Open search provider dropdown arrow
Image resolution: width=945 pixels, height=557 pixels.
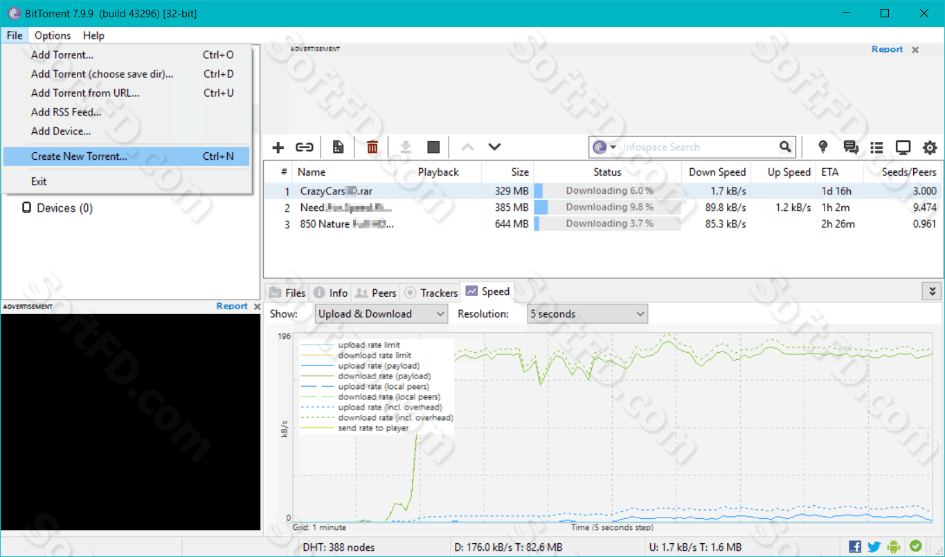tap(613, 147)
